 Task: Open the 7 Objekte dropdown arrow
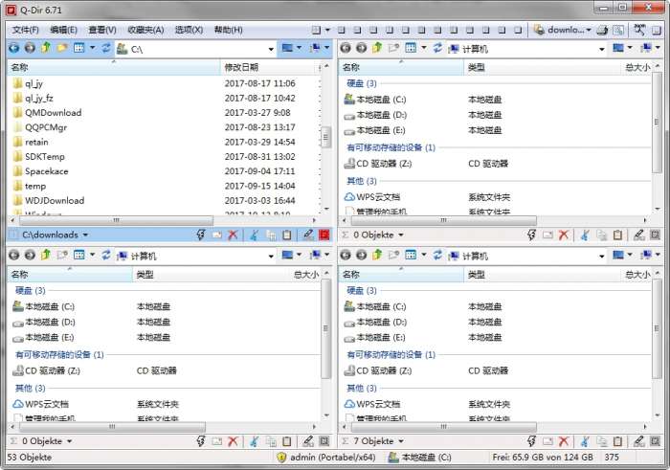[x=401, y=441]
